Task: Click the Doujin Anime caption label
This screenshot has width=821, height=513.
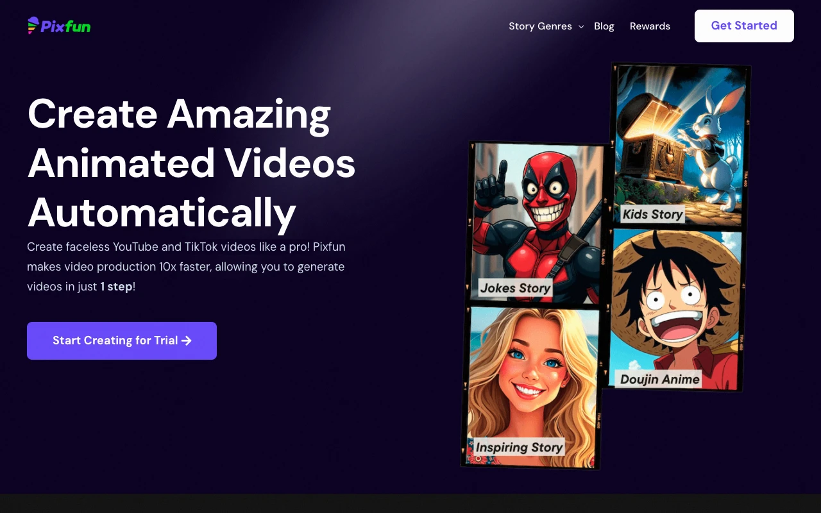Action: (x=659, y=379)
